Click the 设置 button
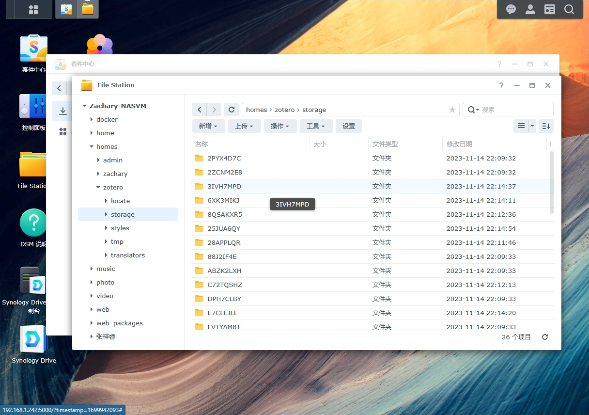Image resolution: width=589 pixels, height=415 pixels. [x=349, y=126]
